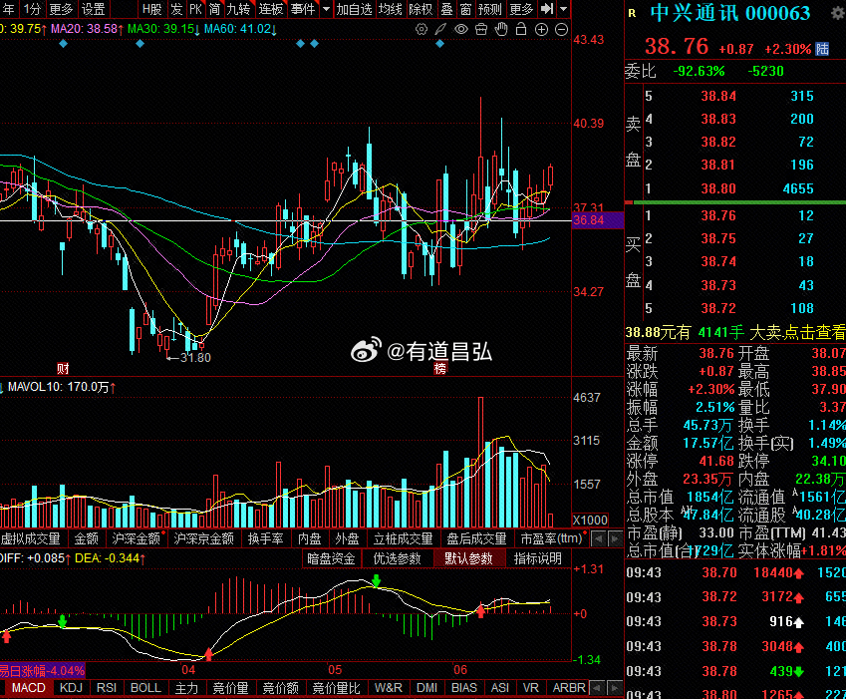Select MACD indicator tab
846x699 pixels.
pyautogui.click(x=29, y=688)
